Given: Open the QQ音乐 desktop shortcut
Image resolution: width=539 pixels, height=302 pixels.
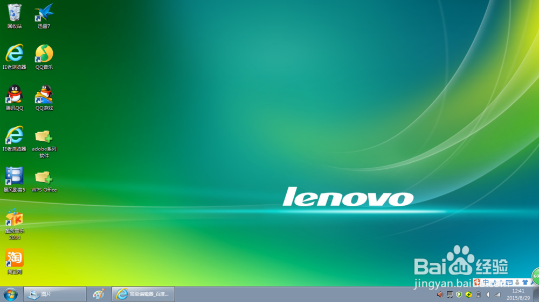Looking at the screenshot, I should click(44, 57).
